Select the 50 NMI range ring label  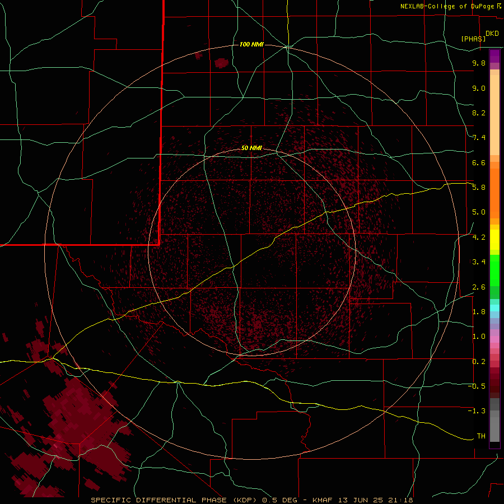pyautogui.click(x=251, y=148)
